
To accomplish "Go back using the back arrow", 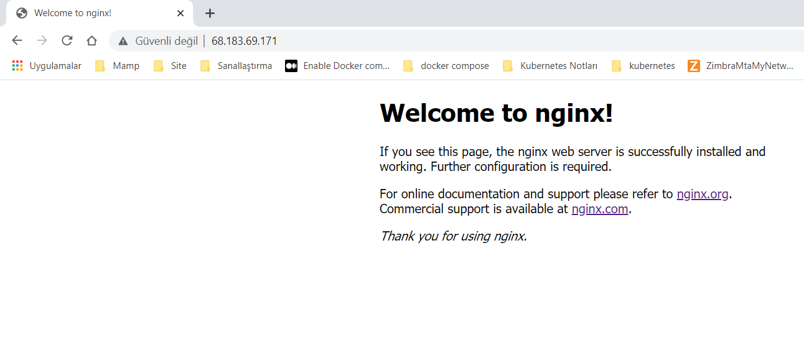I will [17, 40].
